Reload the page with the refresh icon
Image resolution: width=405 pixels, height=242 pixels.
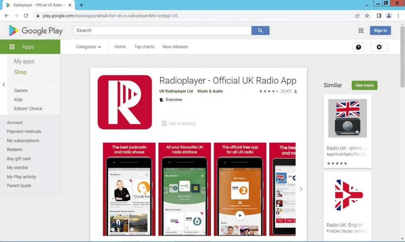coord(26,16)
